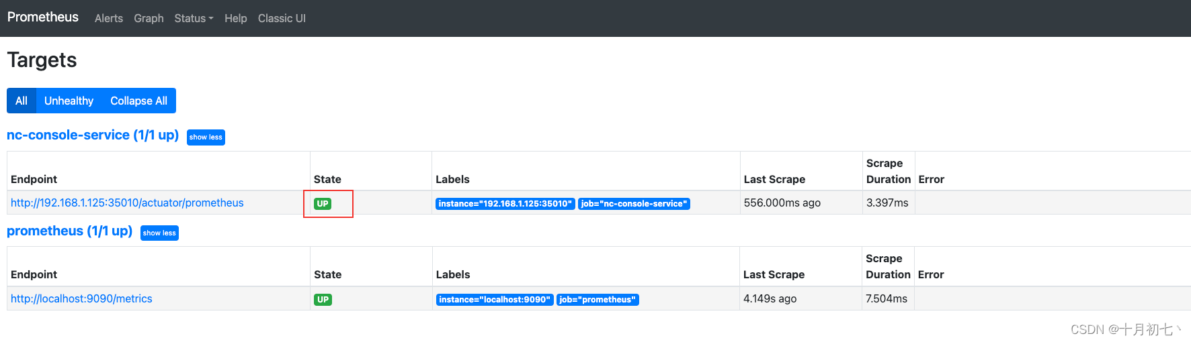Click instance="192.168.1.125:35010" label badge
The height and width of the screenshot is (342, 1191).
click(505, 203)
